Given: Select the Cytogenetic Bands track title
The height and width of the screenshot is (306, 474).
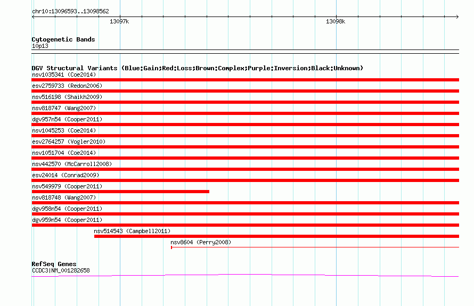Looking at the screenshot, I should (63, 39).
